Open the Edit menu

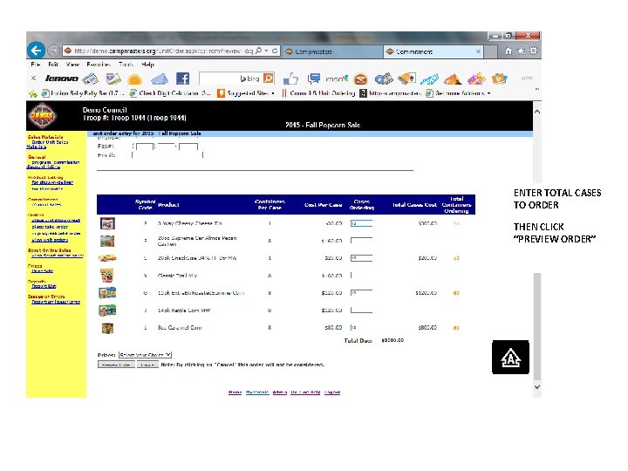tap(53, 64)
